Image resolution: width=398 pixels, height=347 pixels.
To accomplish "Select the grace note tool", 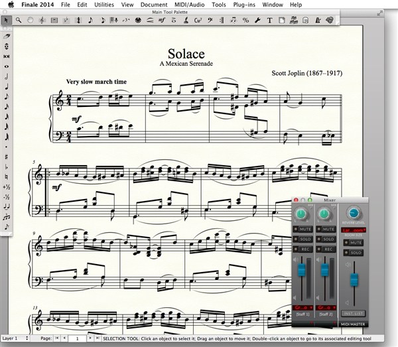I will (x=7, y=227).
